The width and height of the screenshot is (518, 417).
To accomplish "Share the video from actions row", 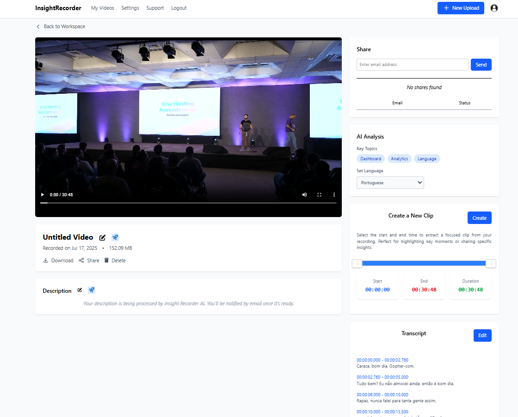I will 89,260.
